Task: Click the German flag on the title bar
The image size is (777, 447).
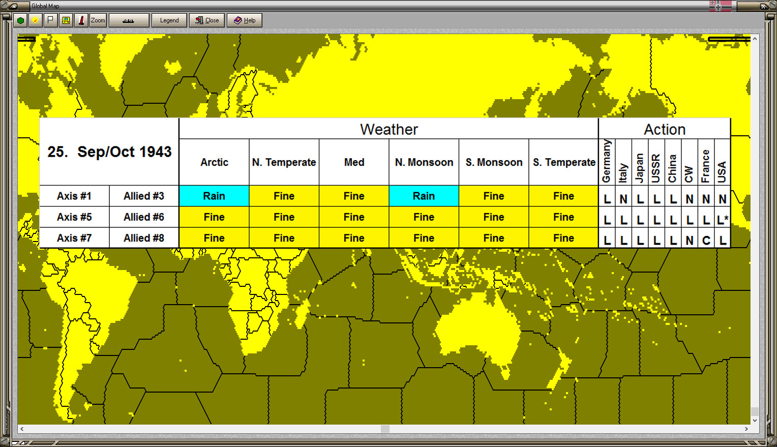Action: [721, 6]
